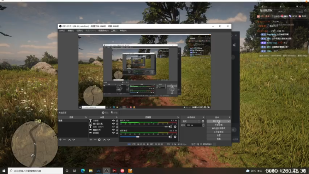Click the 300 ms transition duration field
This screenshot has width=309, height=174.
194,125
